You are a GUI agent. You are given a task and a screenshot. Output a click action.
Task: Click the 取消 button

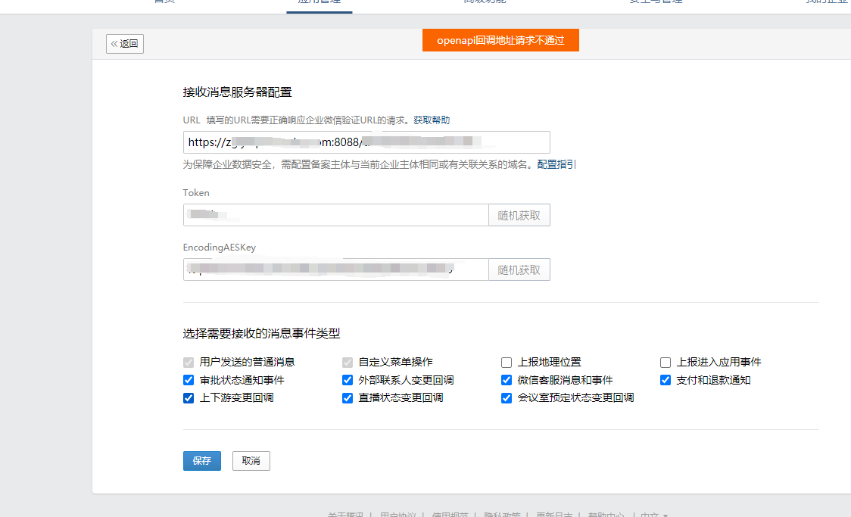click(251, 460)
